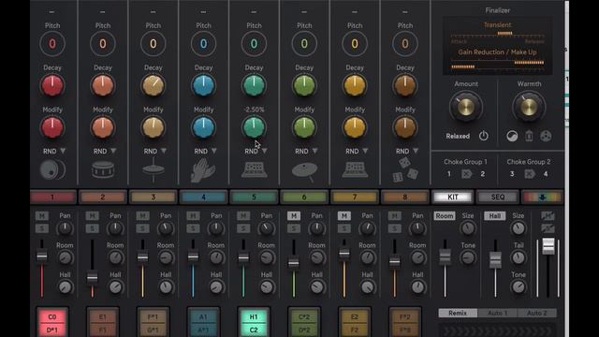Image resolution: width=599 pixels, height=337 pixels.
Task: Click the gold Warmth knob
Action: pos(529,107)
